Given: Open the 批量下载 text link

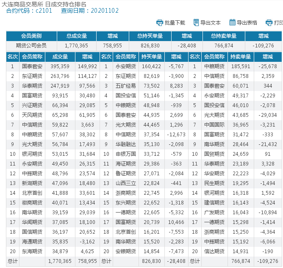Looking at the screenshot, I should (175, 23).
